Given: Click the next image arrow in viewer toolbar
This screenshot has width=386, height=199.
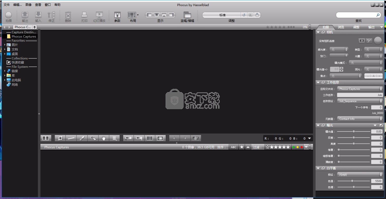Looking at the screenshot, I should (185, 138).
